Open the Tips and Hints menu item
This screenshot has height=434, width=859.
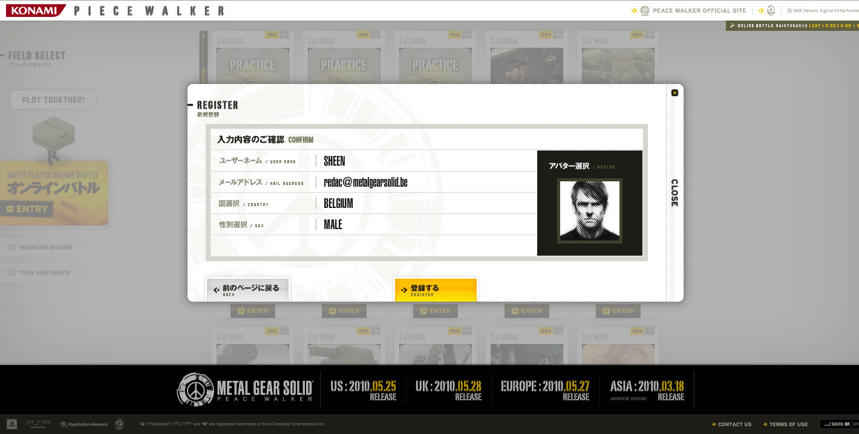click(x=42, y=273)
